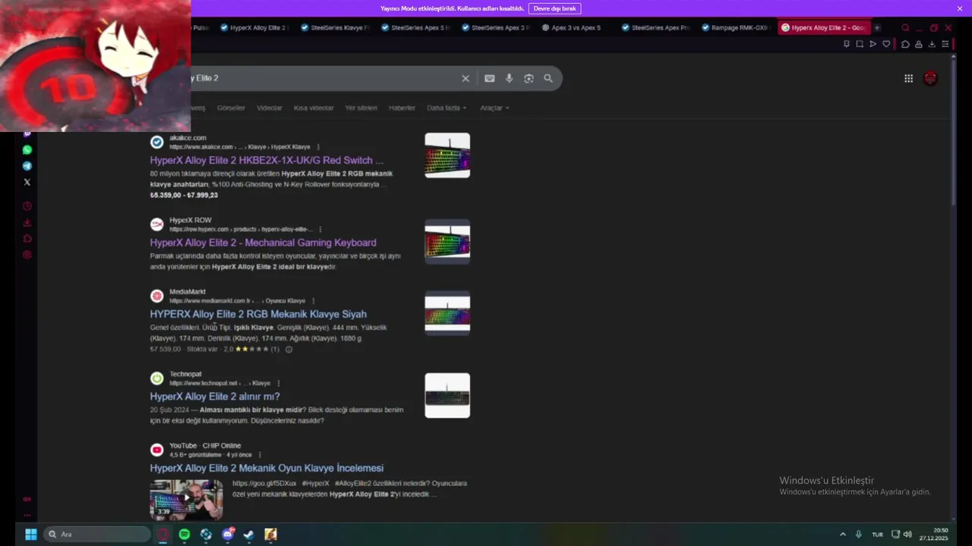The width and height of the screenshot is (972, 546).
Task: Click the play icon in address bar
Action: (873, 44)
